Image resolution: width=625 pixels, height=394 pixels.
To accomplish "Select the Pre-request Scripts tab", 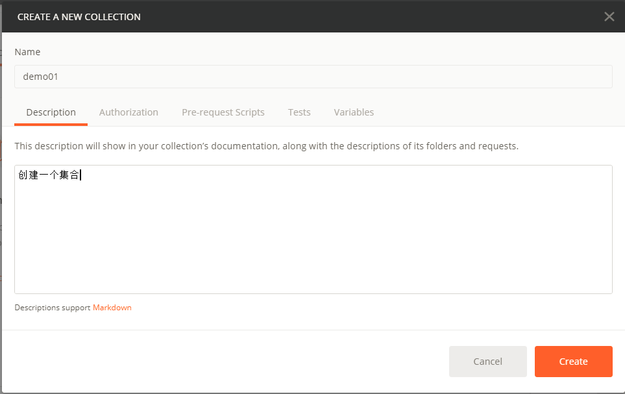I will (223, 112).
